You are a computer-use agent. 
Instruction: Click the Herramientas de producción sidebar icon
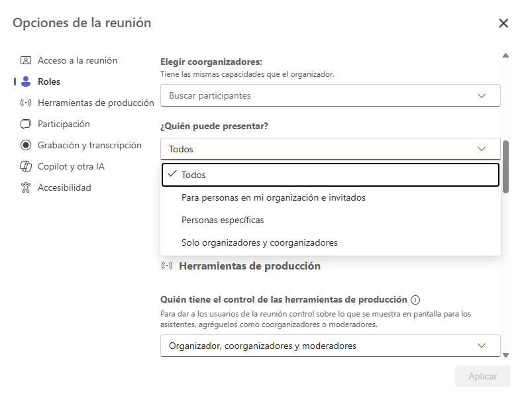(26, 103)
